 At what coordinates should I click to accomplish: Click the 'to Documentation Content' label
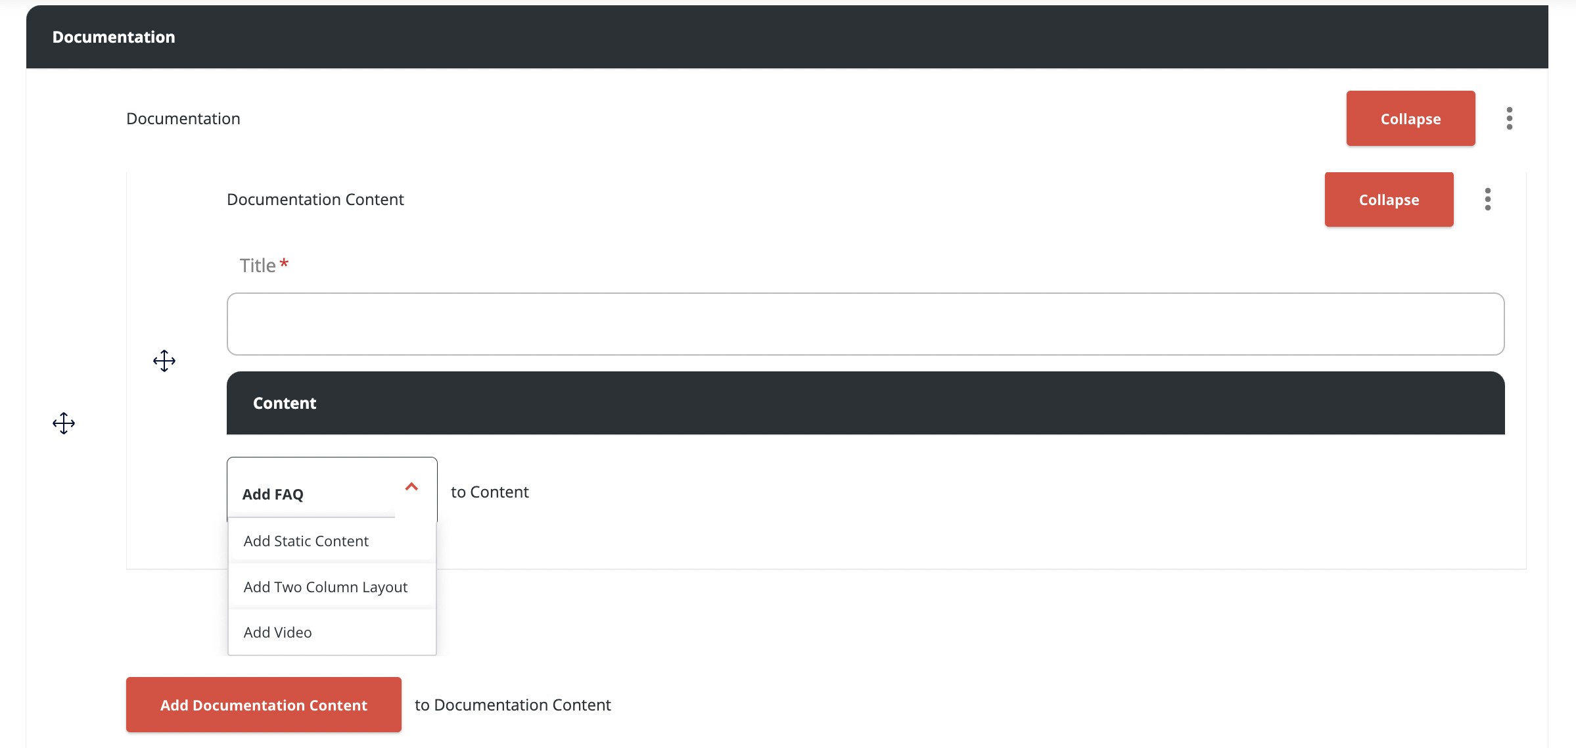pyautogui.click(x=513, y=705)
